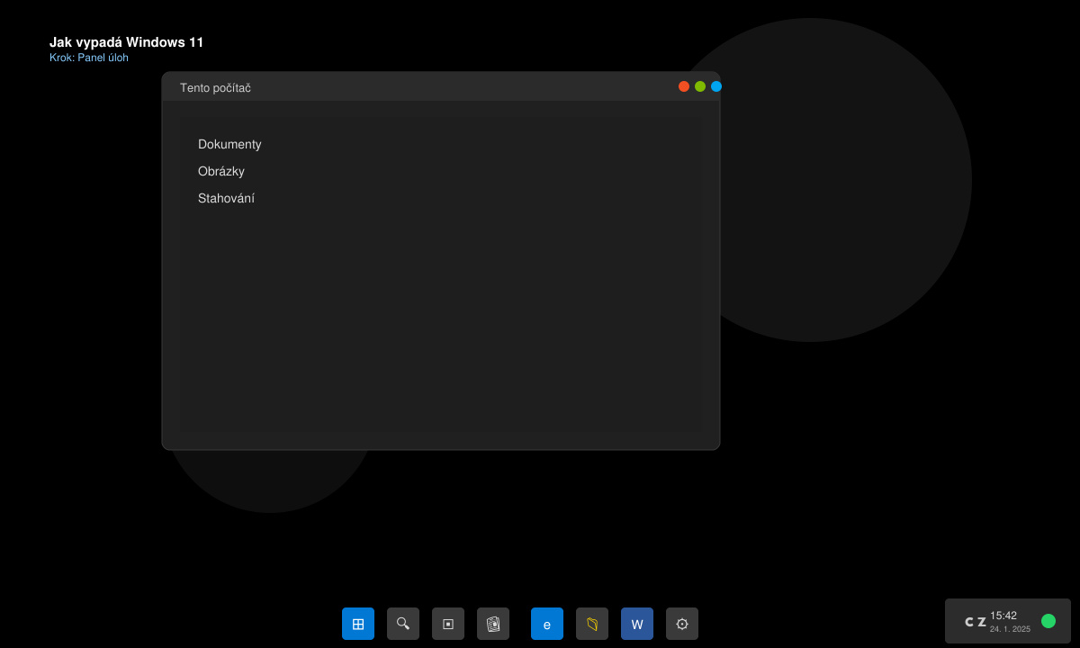Screen dimensions: 1080x648
Task: Click the date 24. 1. 2025
Action: (x=1010, y=629)
